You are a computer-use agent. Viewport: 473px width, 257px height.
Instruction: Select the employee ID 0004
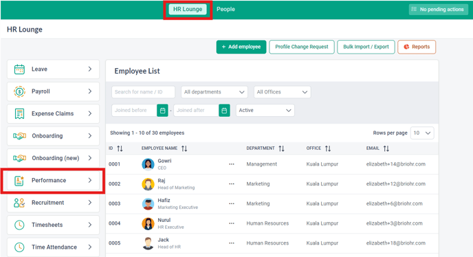(x=114, y=223)
